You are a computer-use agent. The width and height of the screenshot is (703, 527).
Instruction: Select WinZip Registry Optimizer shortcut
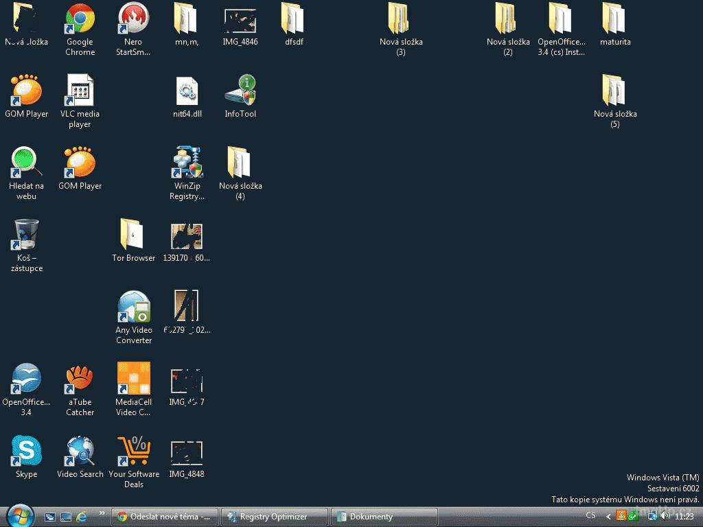pos(187,164)
